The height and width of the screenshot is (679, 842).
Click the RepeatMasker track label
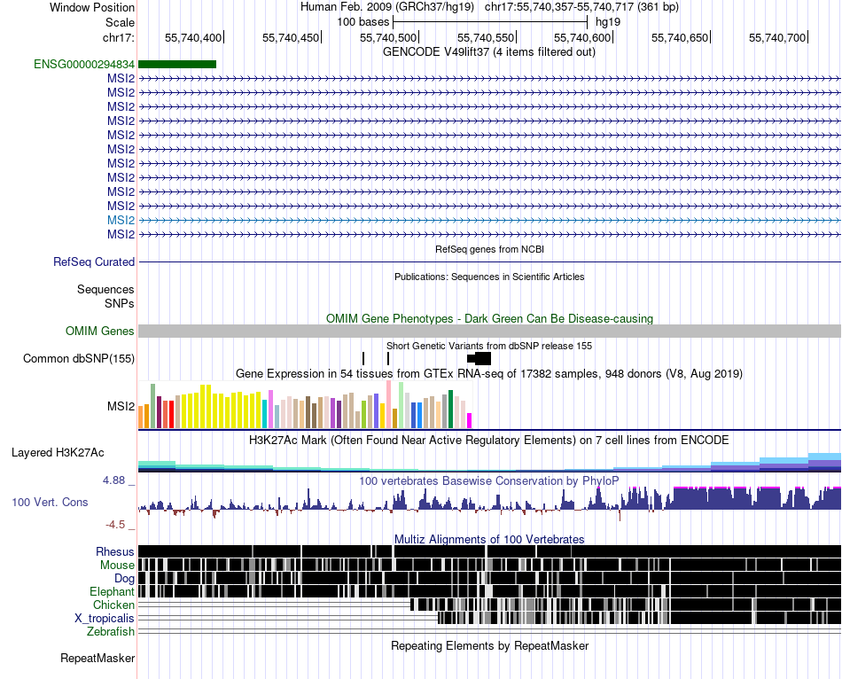97,658
